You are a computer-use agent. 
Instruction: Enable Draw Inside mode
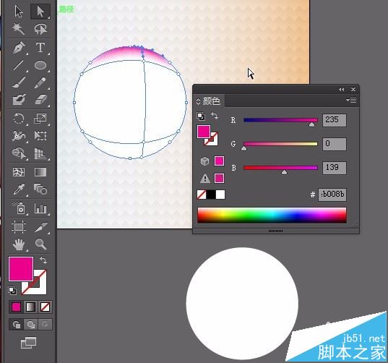(45, 325)
